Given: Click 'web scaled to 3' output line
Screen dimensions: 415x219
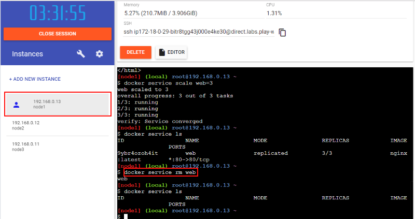Looking at the screenshot, I should [143, 90].
